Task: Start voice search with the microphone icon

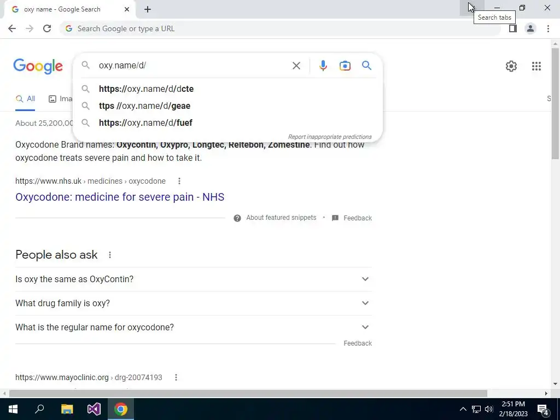Action: coord(323,66)
